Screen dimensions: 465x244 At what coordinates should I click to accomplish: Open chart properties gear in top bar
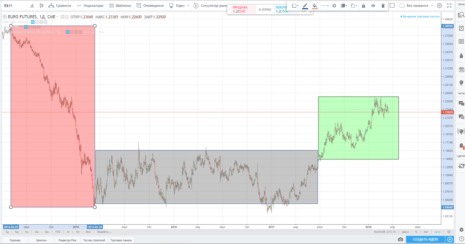coord(439,6)
